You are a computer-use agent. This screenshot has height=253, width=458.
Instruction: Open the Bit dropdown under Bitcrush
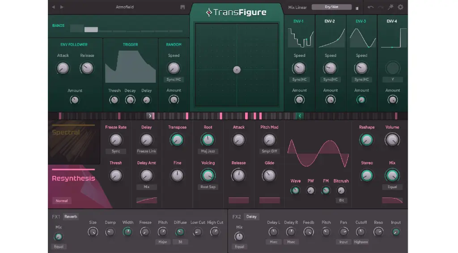[x=341, y=200]
